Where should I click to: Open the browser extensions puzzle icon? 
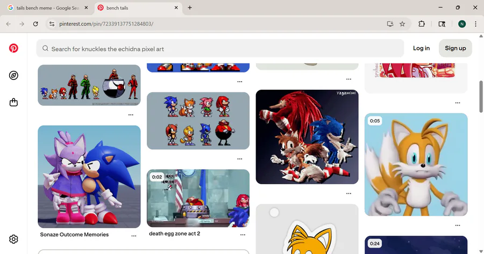tap(422, 24)
